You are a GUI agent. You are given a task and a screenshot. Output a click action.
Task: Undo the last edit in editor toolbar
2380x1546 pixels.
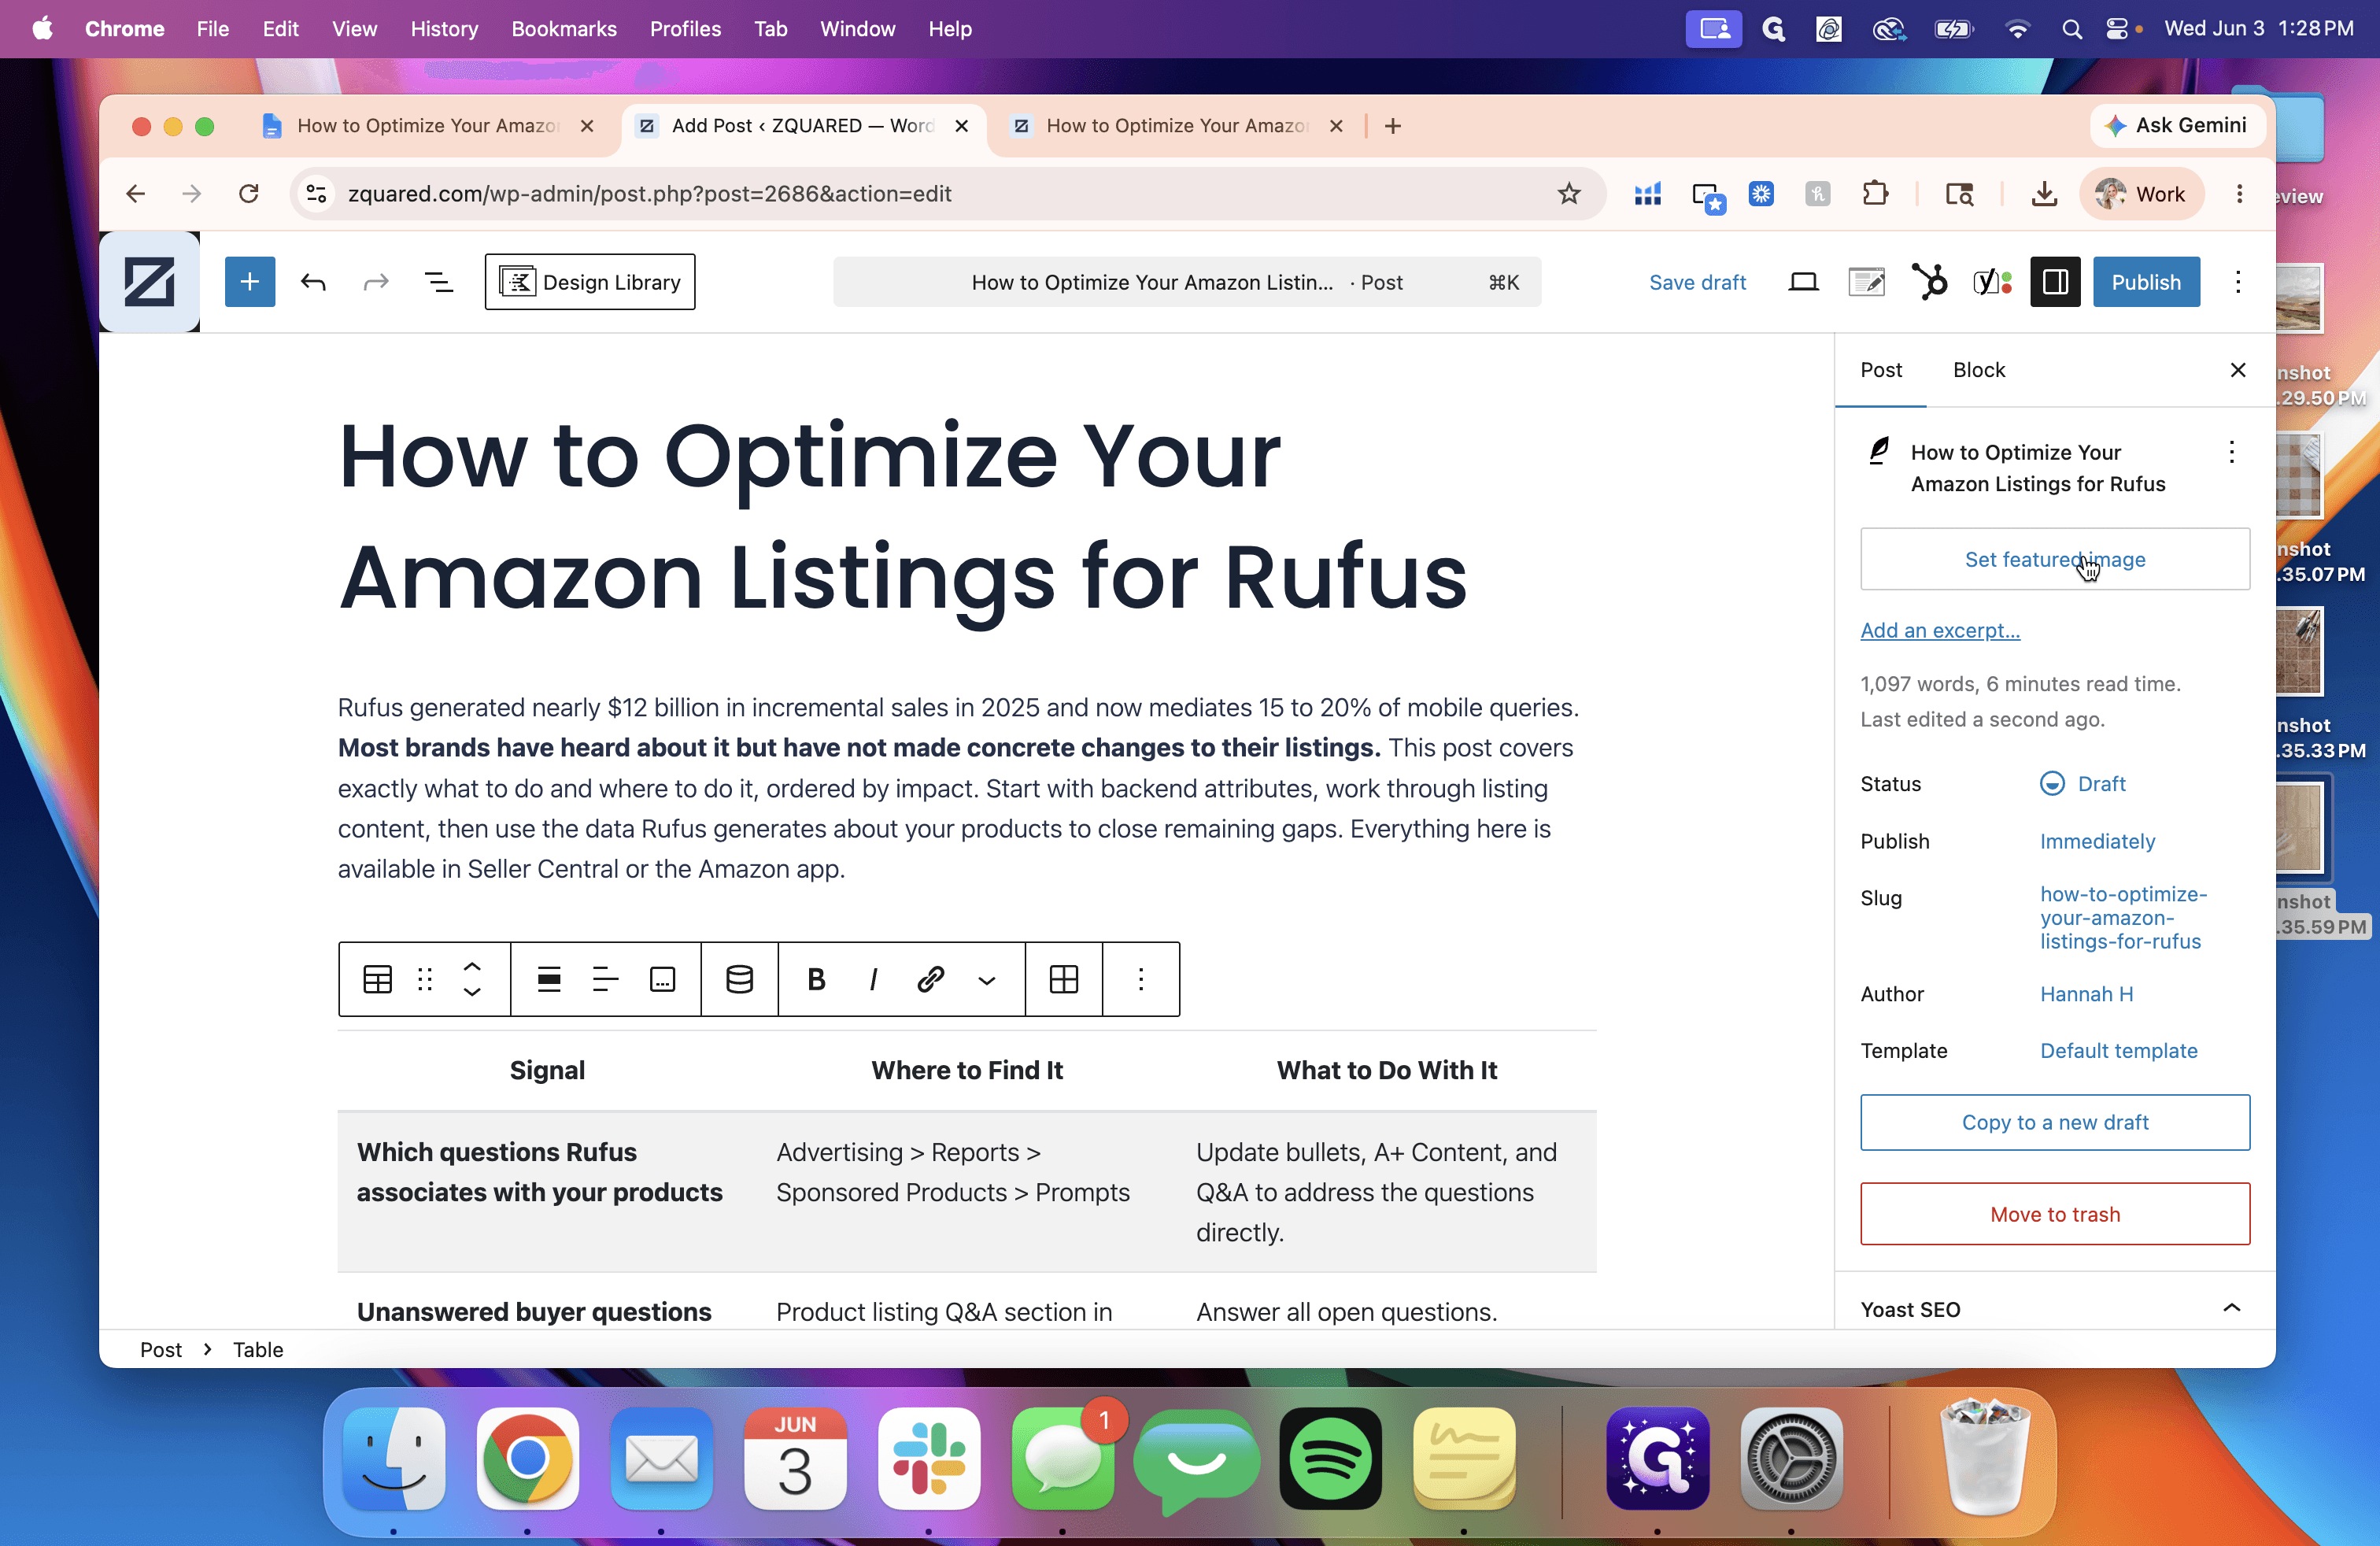pyautogui.click(x=313, y=282)
